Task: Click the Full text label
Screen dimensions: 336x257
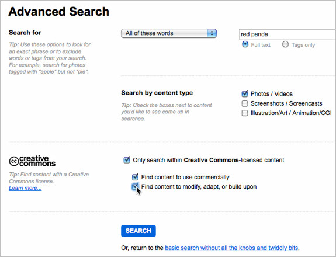Action: (x=261, y=45)
